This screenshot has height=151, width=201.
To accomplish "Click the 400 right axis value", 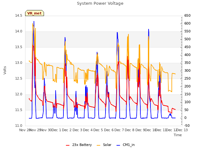I will point(187,55).
